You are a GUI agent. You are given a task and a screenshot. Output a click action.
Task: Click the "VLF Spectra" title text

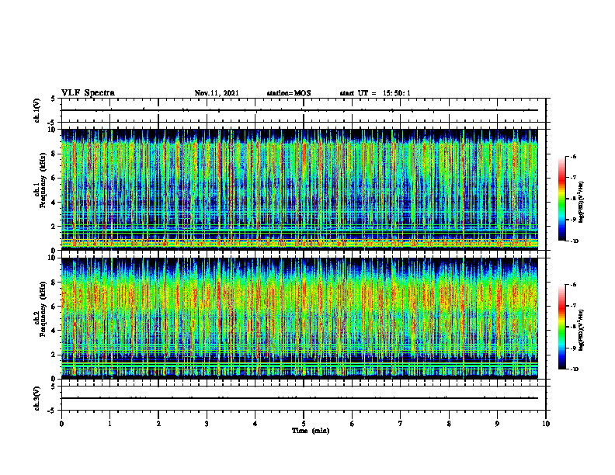point(88,93)
